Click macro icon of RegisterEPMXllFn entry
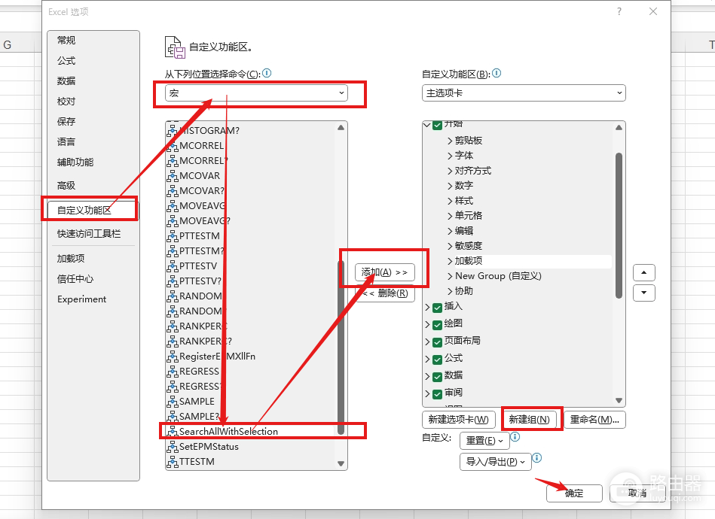 click(x=173, y=356)
